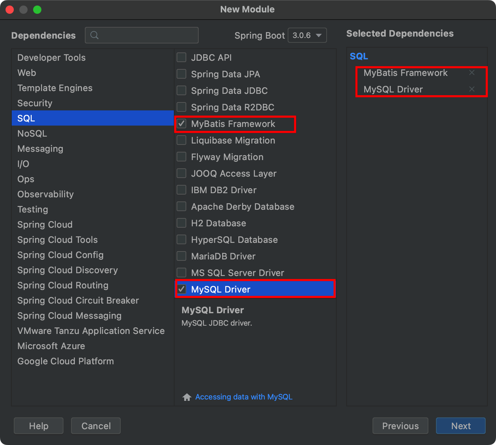The image size is (496, 445).
Task: Select the I/O category
Action: [92, 164]
